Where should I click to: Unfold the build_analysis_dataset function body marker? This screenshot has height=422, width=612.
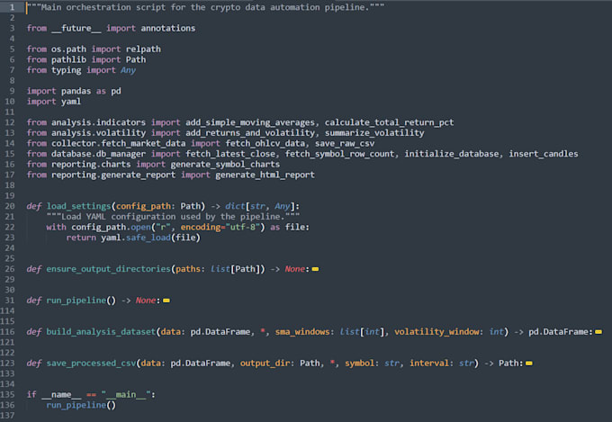(598, 332)
